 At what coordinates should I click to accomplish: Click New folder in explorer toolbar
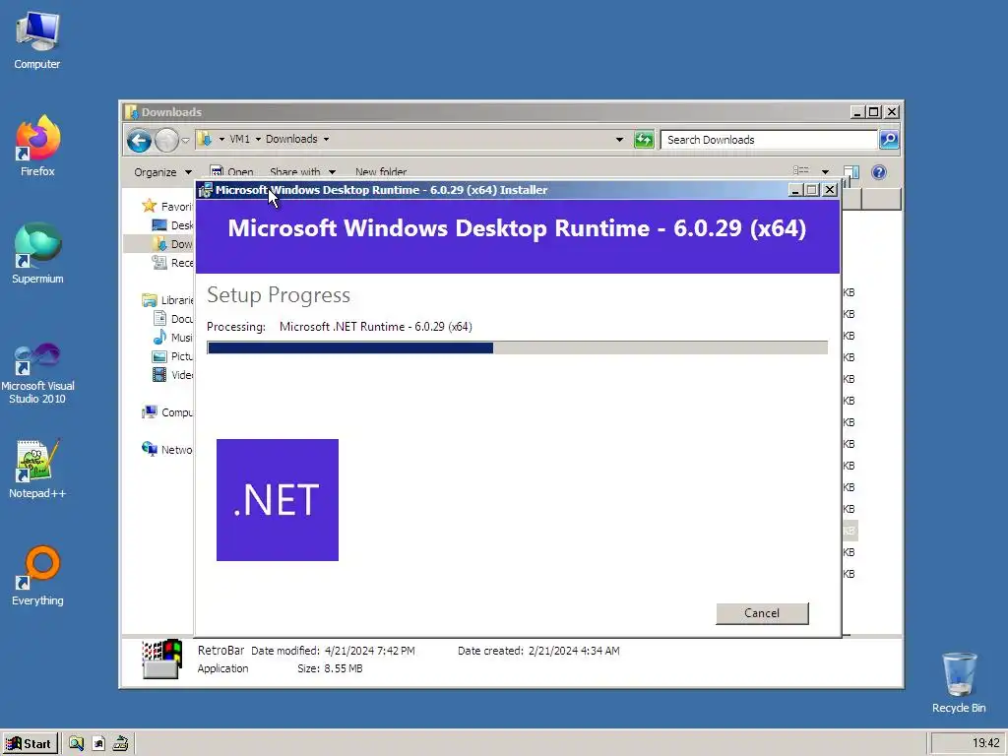[x=381, y=171]
